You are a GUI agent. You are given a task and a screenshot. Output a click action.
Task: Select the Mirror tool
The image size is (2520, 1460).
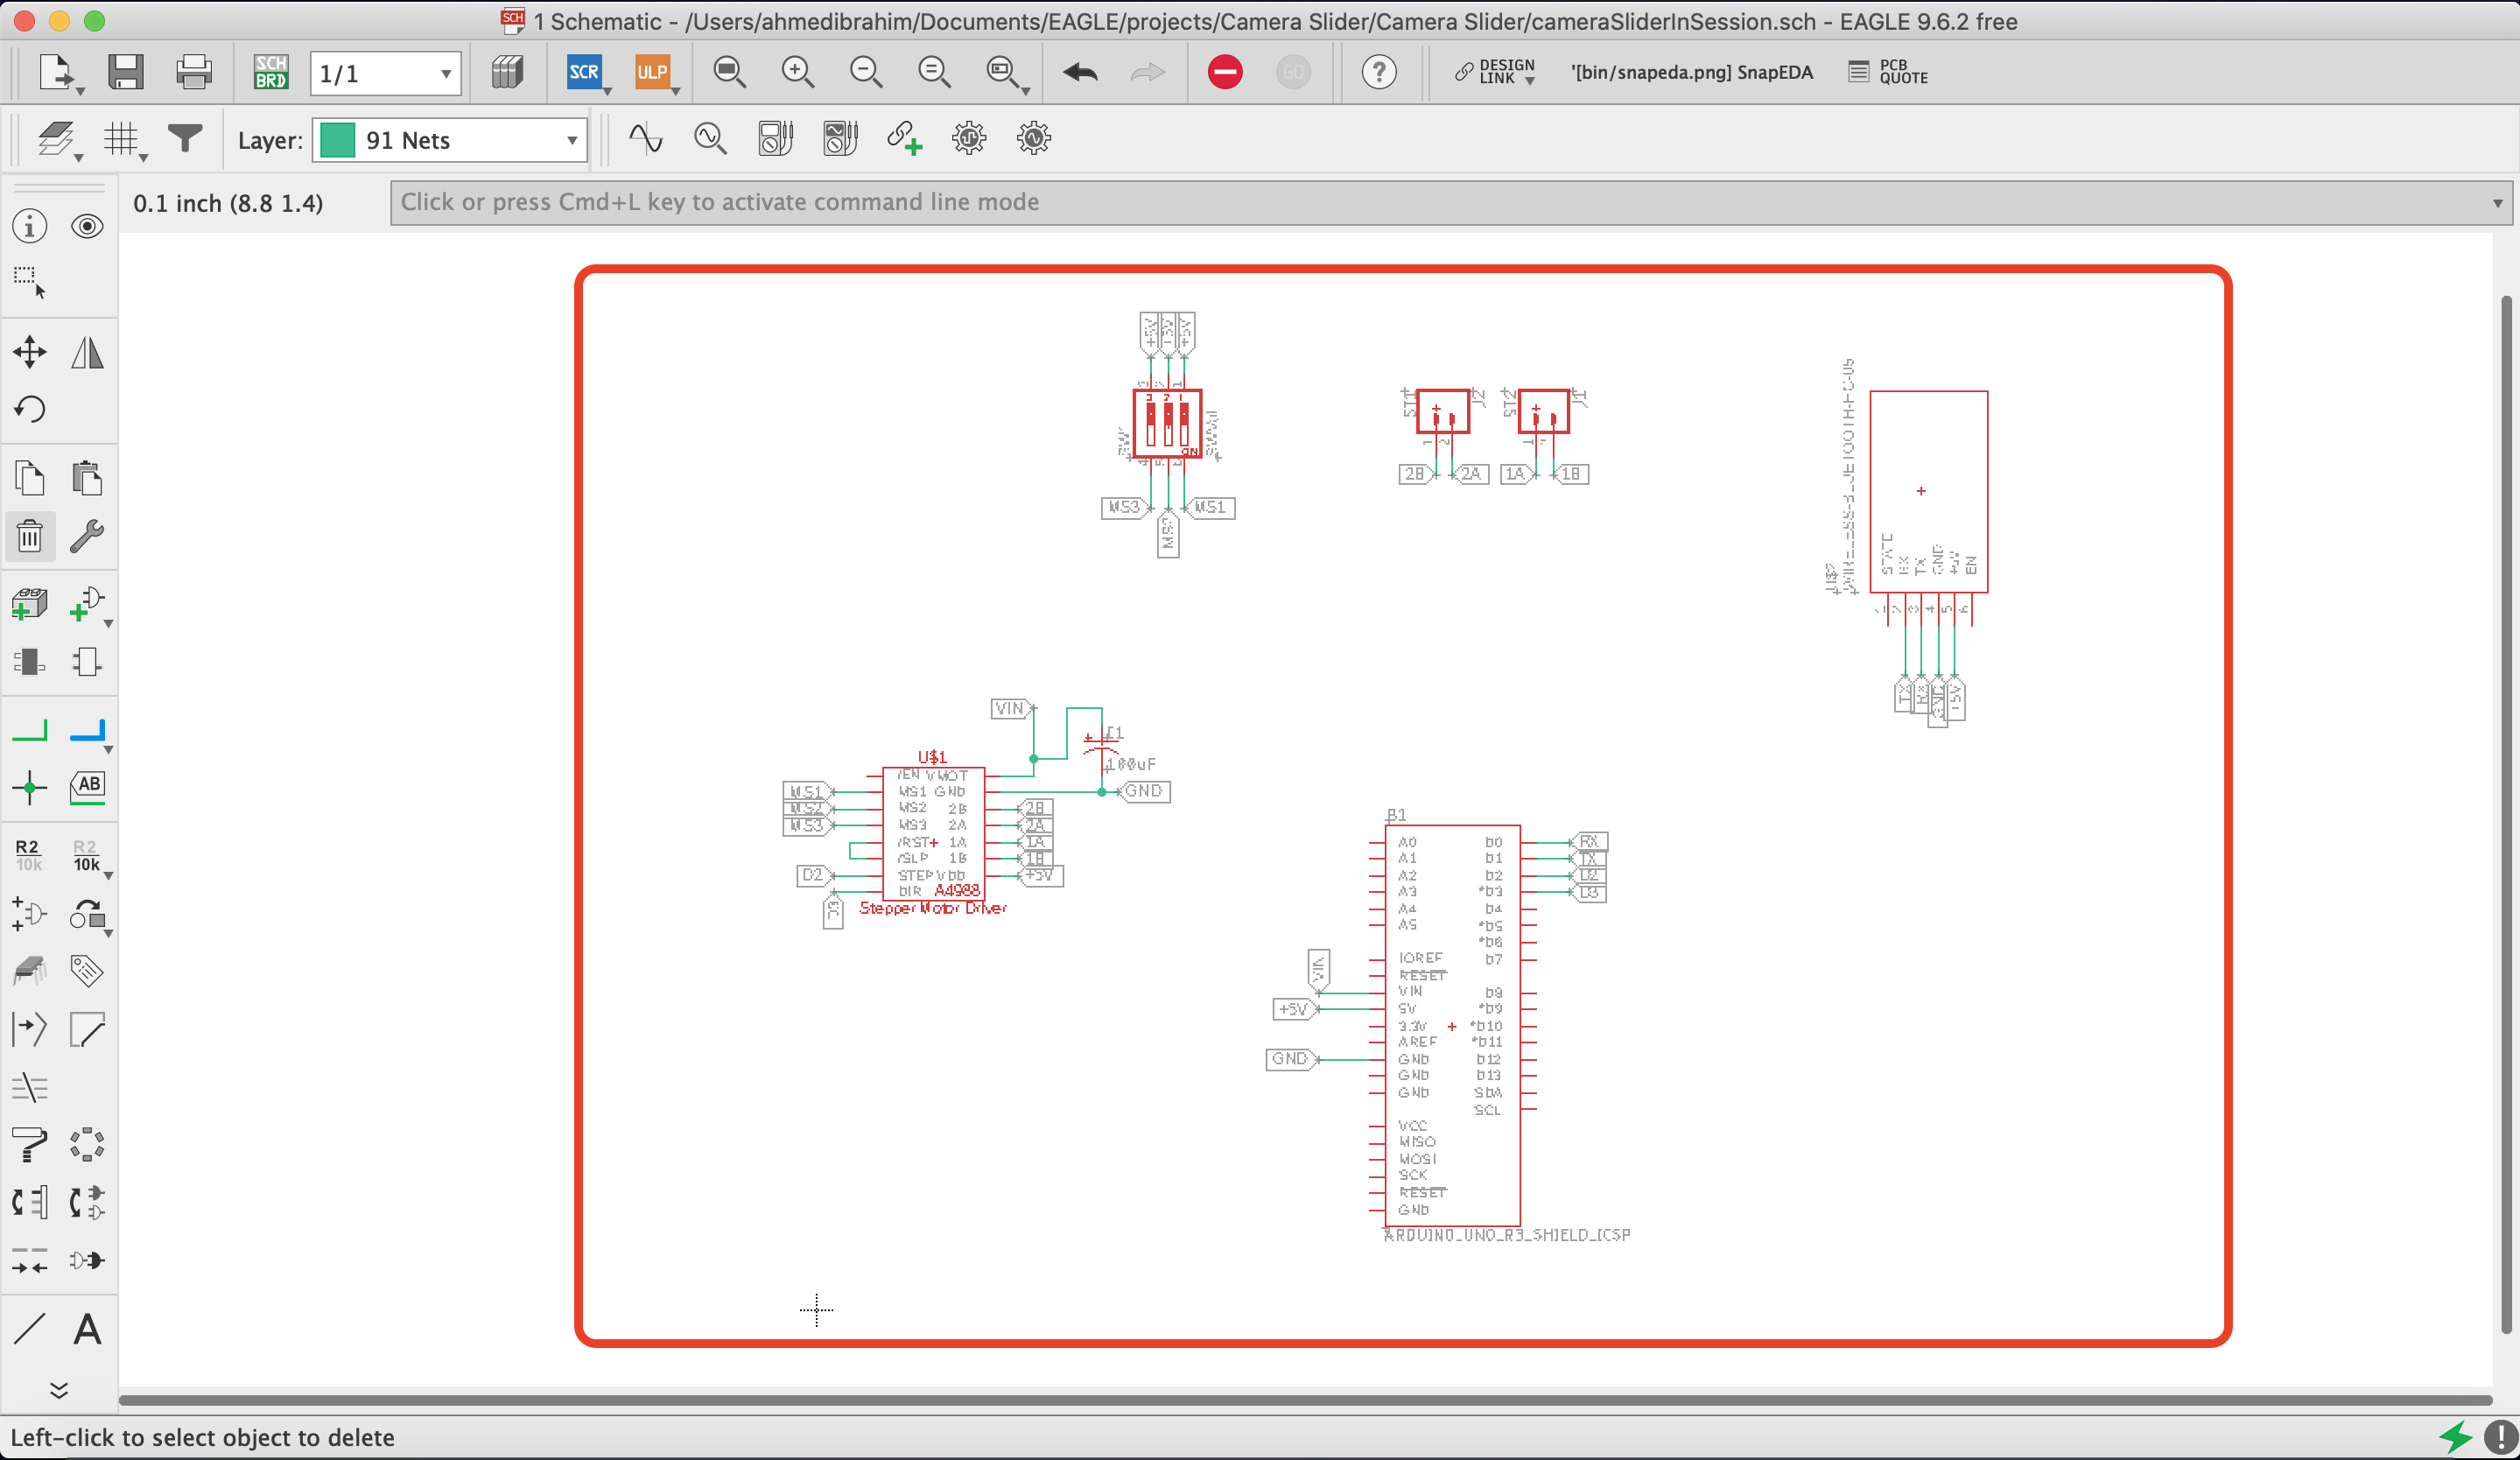pyautogui.click(x=87, y=352)
